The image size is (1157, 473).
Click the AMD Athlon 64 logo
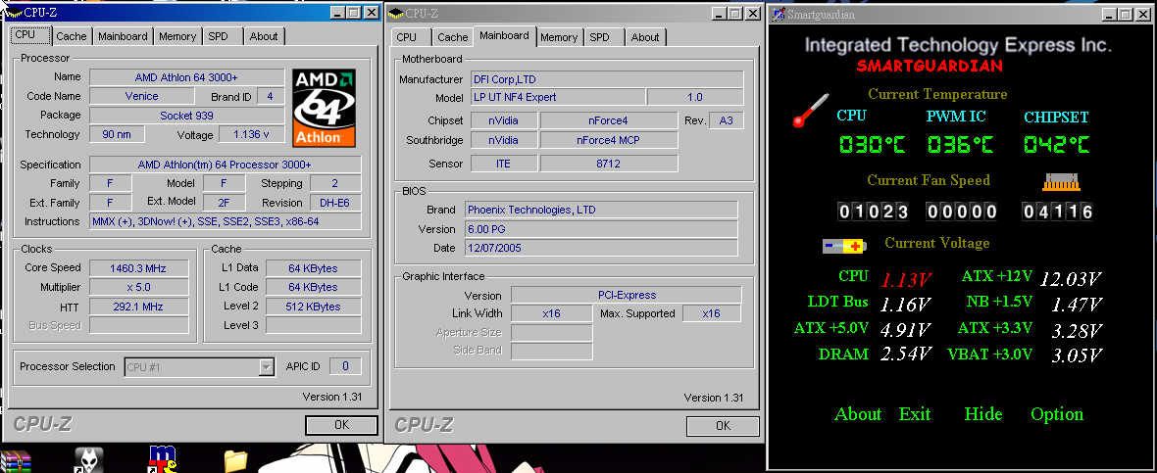[x=324, y=108]
